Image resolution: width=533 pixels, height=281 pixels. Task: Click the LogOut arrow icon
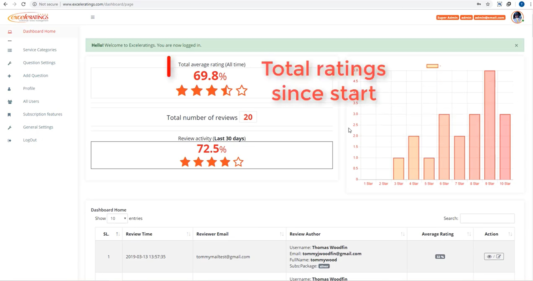(10, 140)
